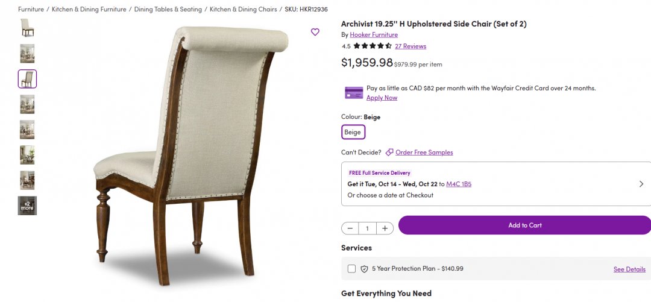Navigate to Furniture breadcrumb
The width and height of the screenshot is (651, 302).
pos(31,10)
